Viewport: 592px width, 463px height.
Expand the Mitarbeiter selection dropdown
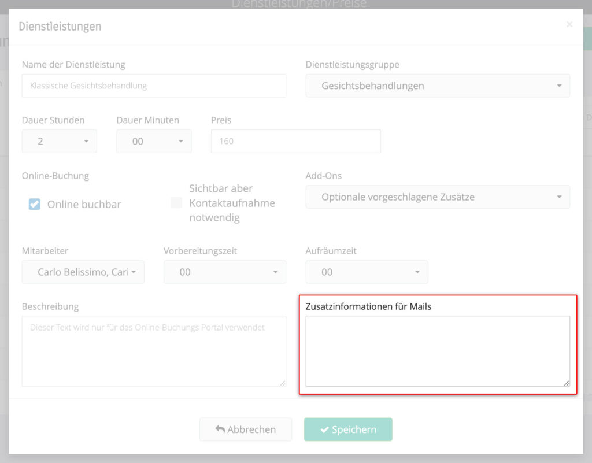[83, 272]
